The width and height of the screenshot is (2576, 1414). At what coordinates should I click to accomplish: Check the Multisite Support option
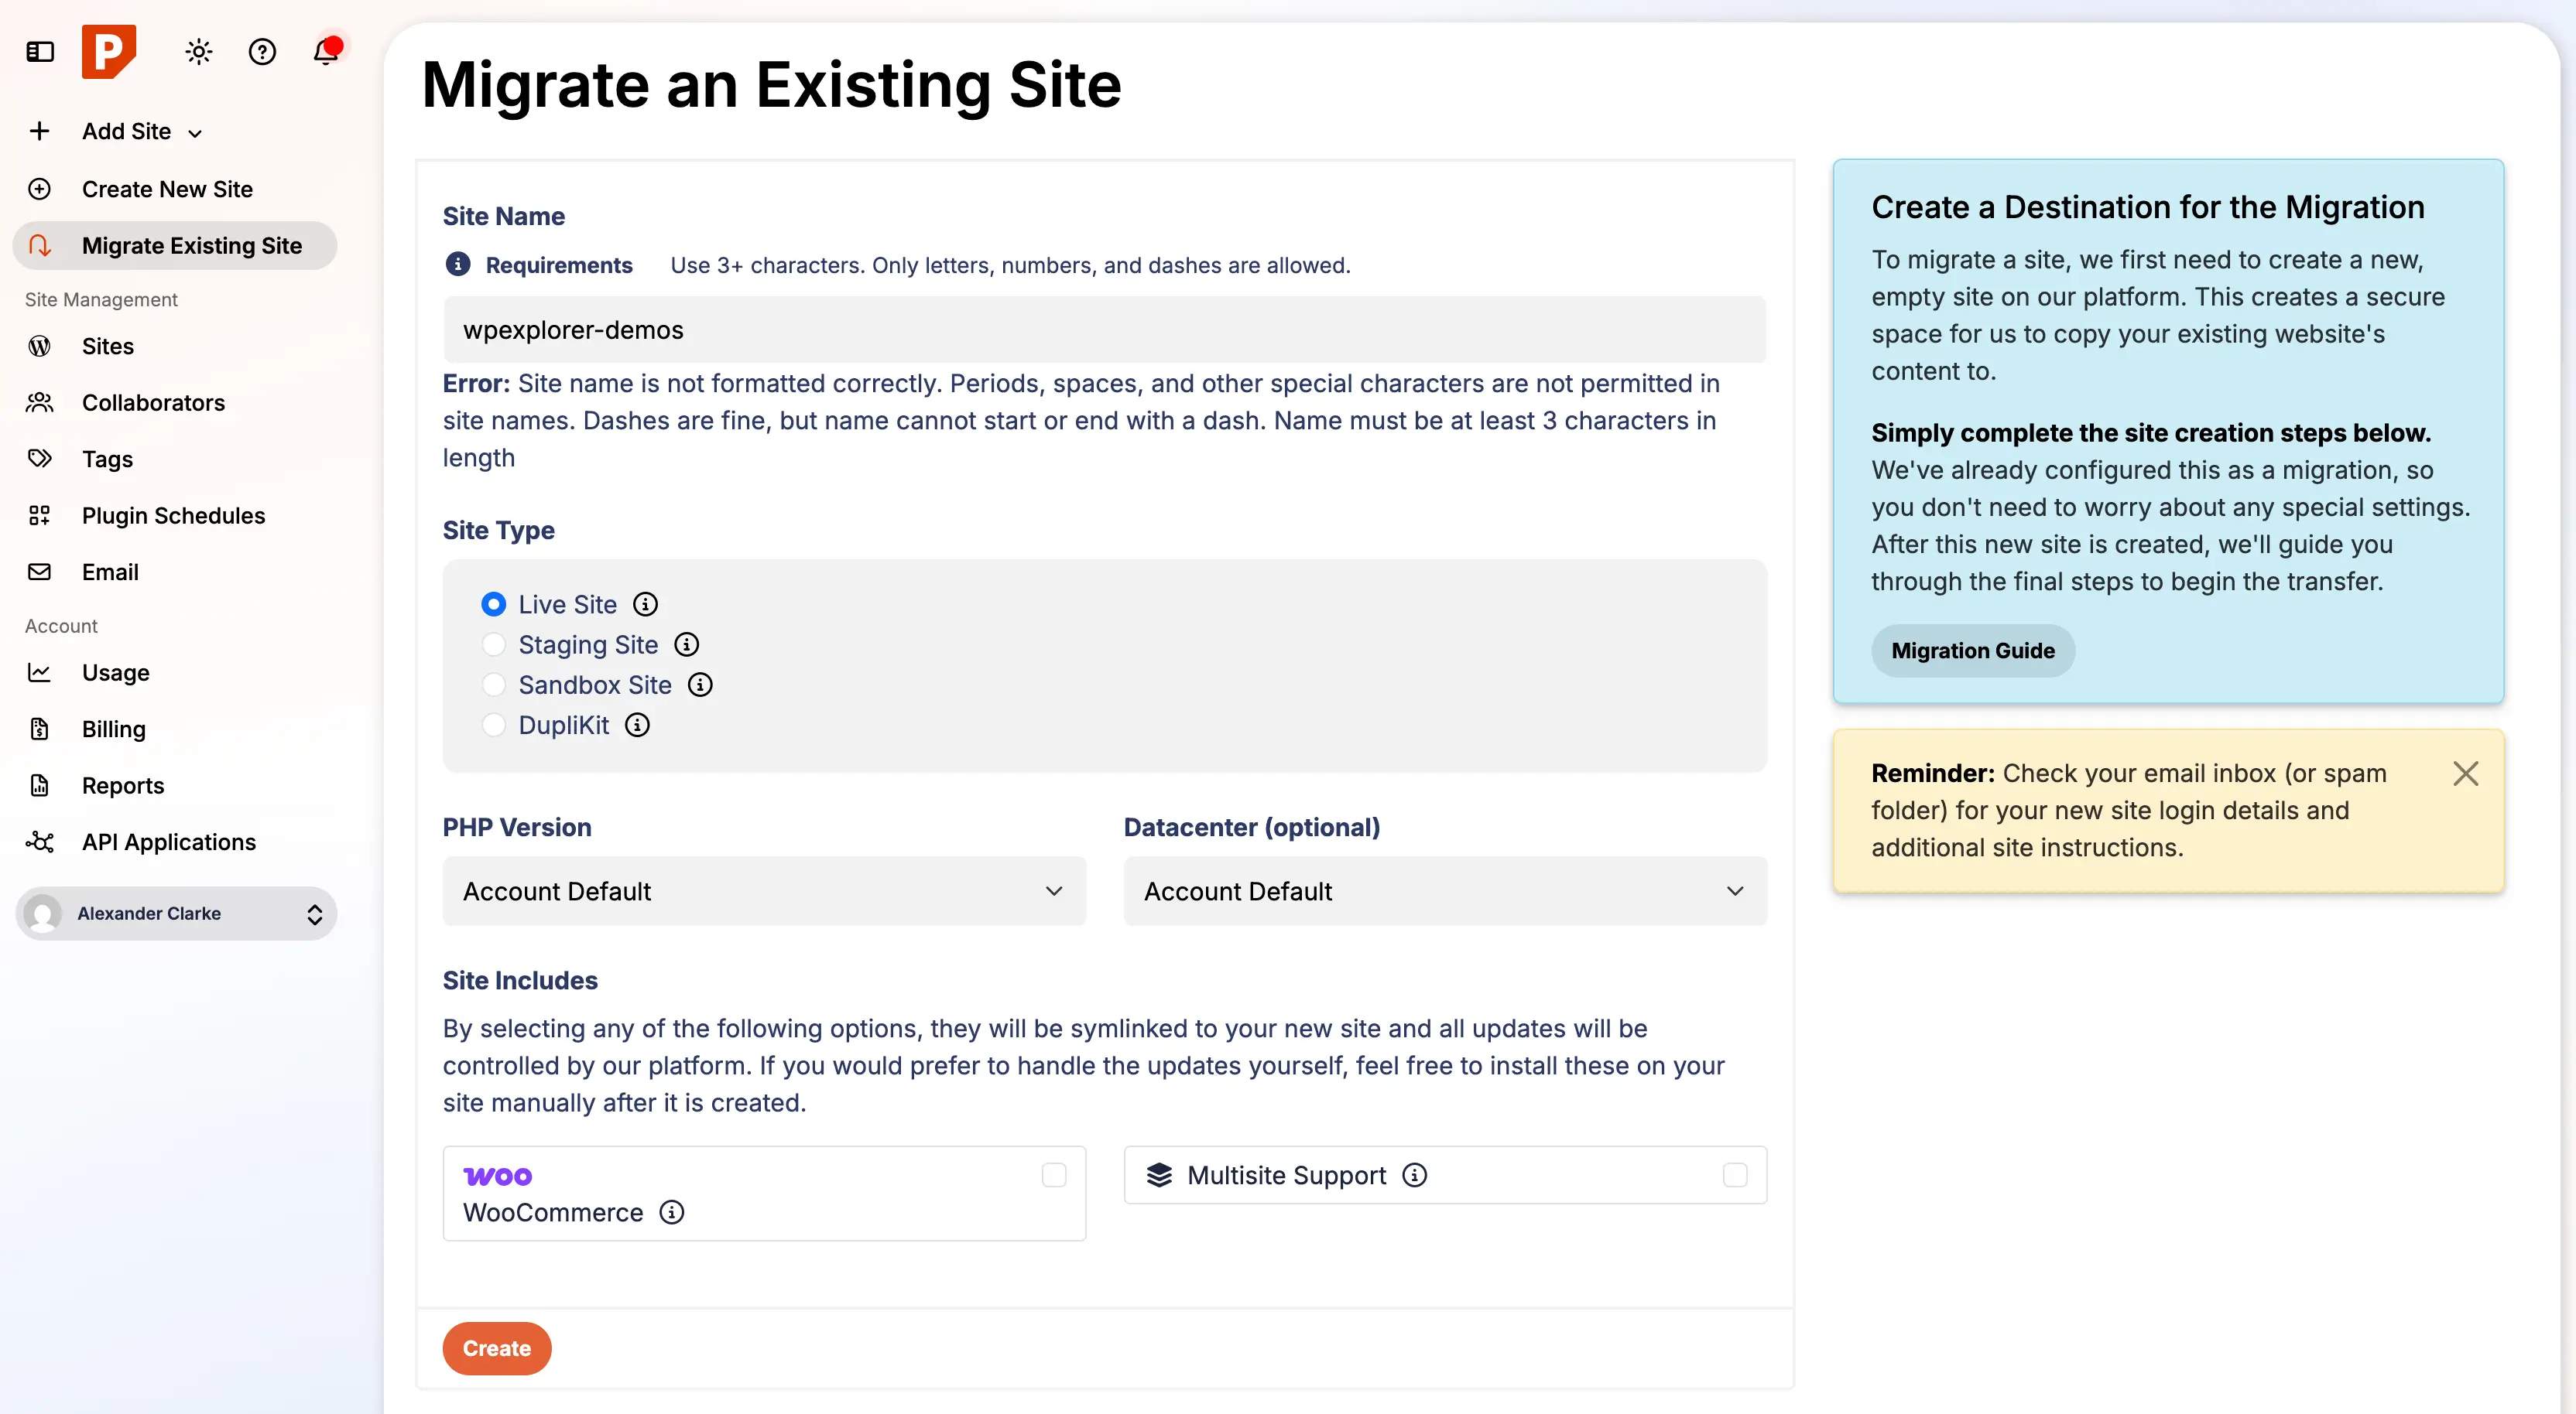click(1734, 1175)
